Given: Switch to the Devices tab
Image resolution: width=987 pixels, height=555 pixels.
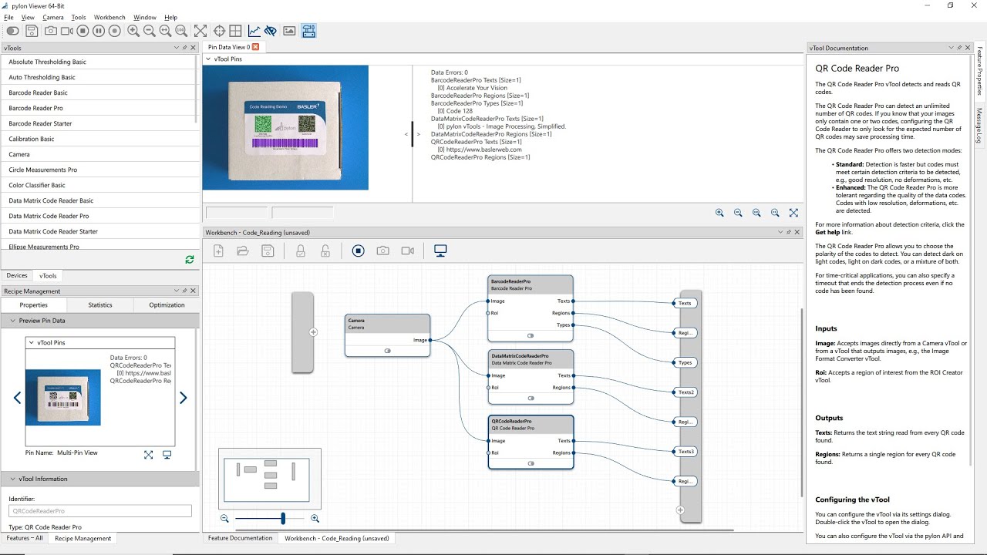Looking at the screenshot, I should tap(17, 275).
